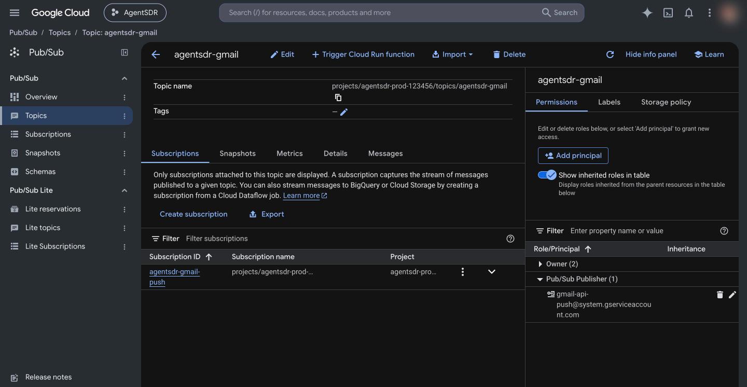Click Create subscription
Viewport: 747px width, 387px height.
pyautogui.click(x=193, y=214)
